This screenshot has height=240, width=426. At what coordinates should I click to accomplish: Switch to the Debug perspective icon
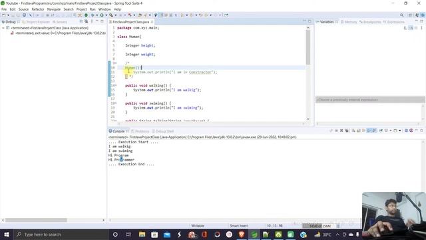click(x=423, y=15)
